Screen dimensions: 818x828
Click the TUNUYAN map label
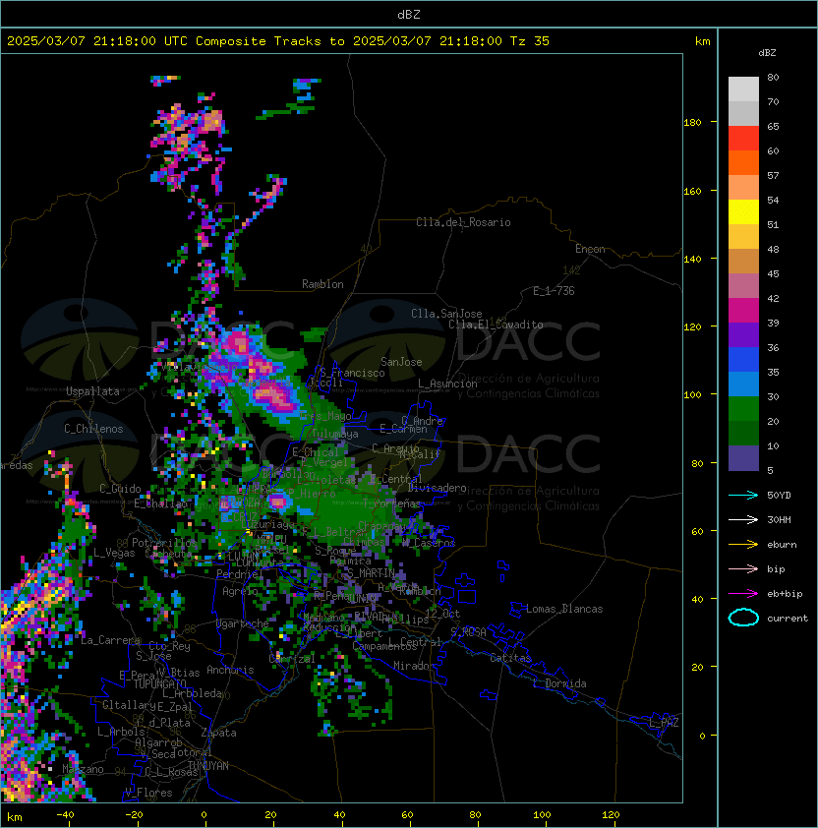coord(208,766)
